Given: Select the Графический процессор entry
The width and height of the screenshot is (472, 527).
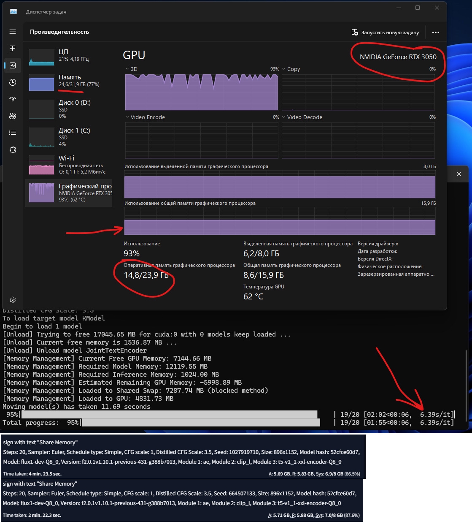Looking at the screenshot, I should pos(68,193).
